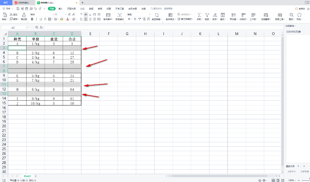
Task: Switch to normal grid view in status bar
Action: 273,180
